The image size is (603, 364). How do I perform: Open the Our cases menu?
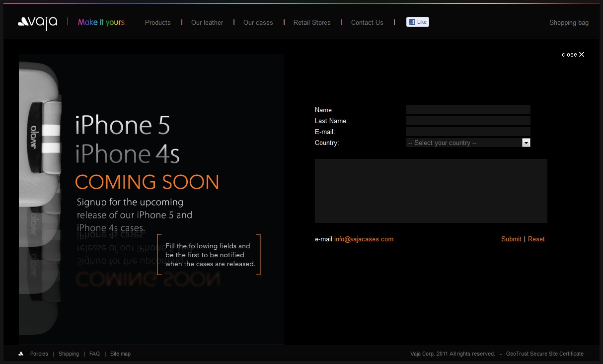coord(258,22)
